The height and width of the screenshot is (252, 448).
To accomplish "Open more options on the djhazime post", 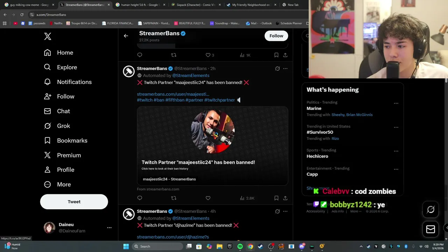I will (x=285, y=211).
